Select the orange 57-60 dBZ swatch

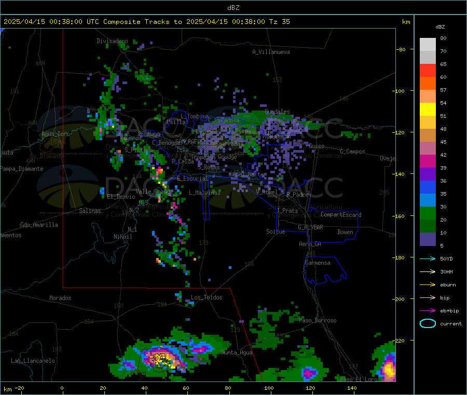coord(428,84)
